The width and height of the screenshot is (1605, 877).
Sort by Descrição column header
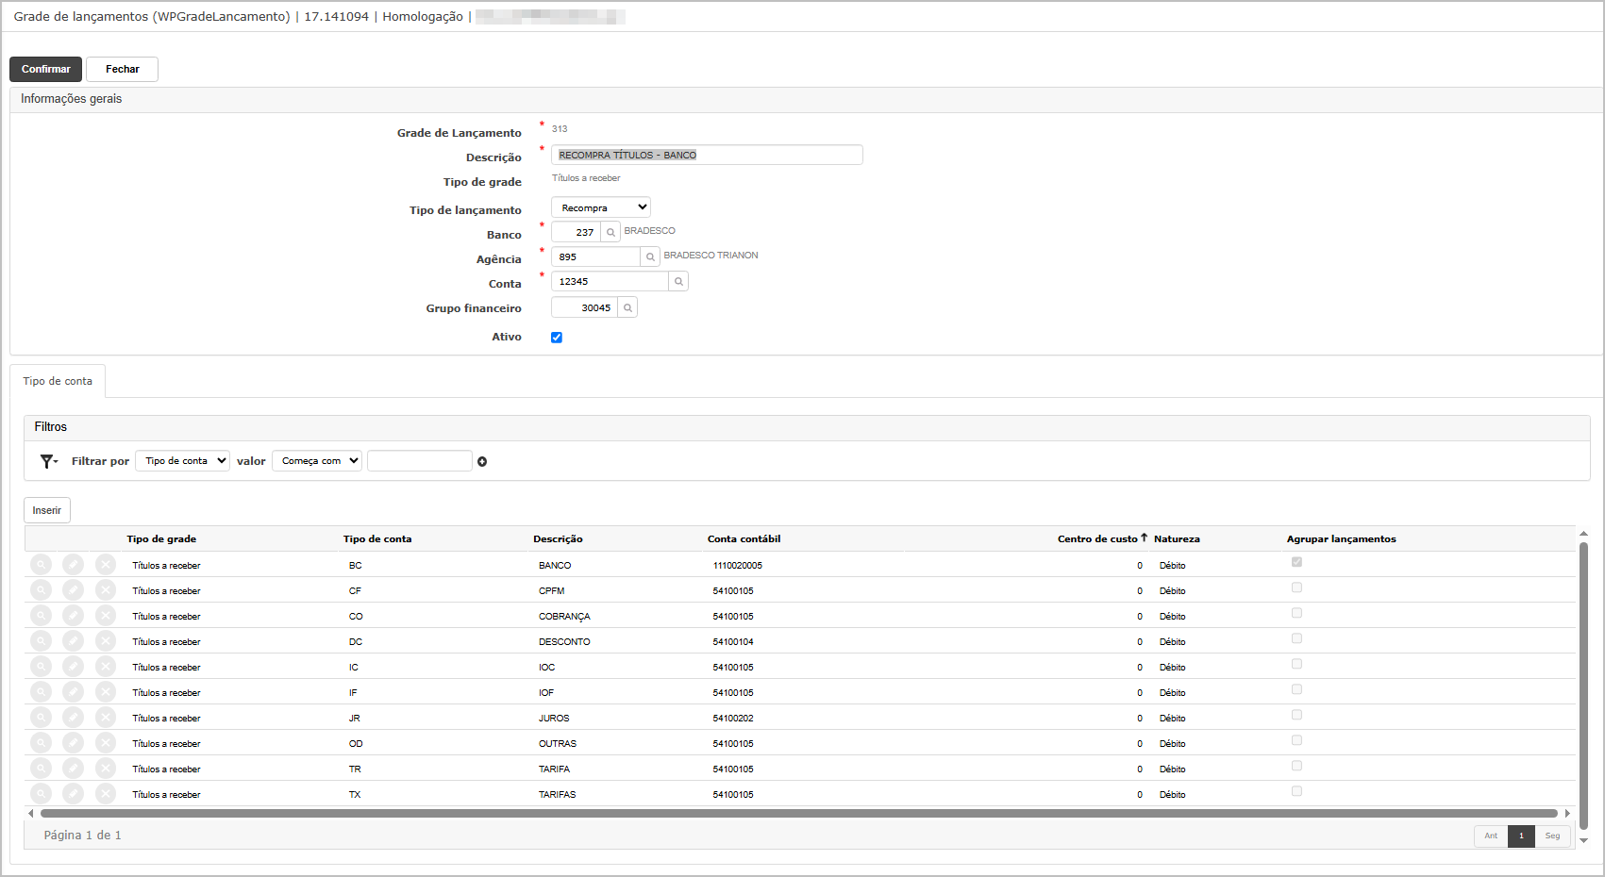point(558,539)
